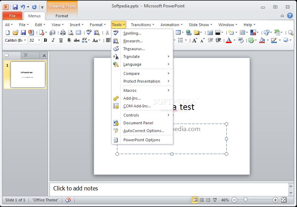Switch to the Slides thumbnail pane tab
Image resolution: width=297 pixels, height=207 pixels.
pos(7,55)
